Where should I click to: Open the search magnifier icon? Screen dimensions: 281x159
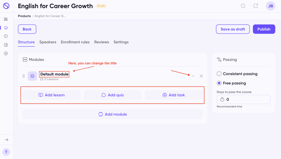pyautogui.click(x=243, y=6)
